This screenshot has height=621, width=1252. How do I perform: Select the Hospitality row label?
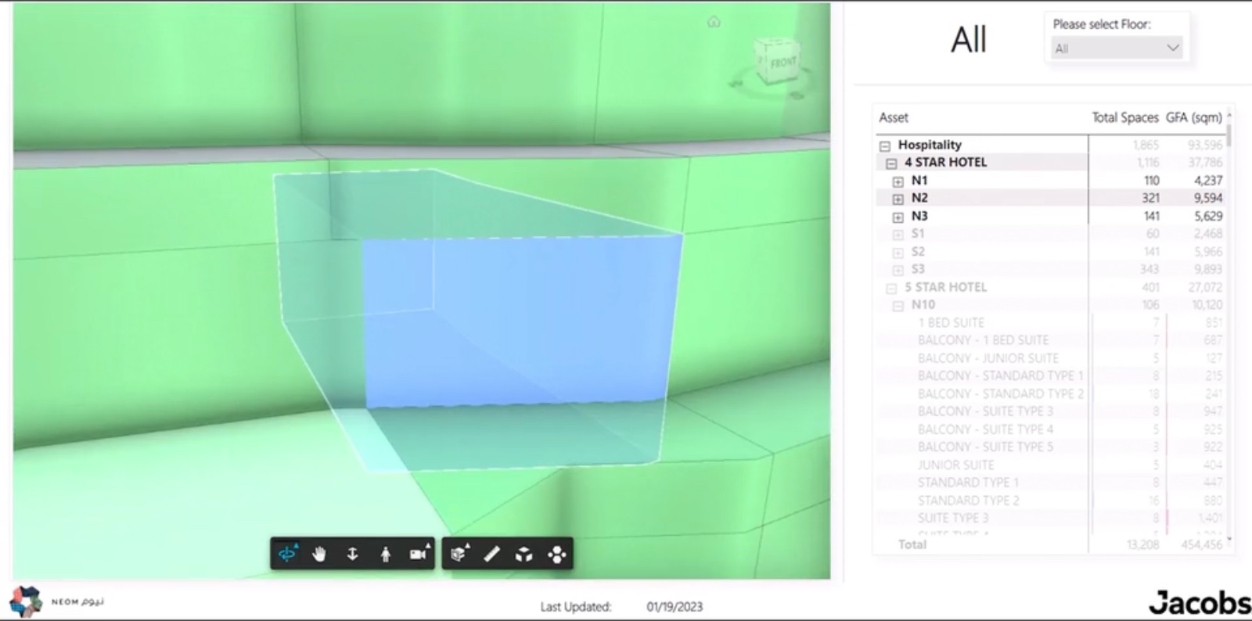[930, 145]
